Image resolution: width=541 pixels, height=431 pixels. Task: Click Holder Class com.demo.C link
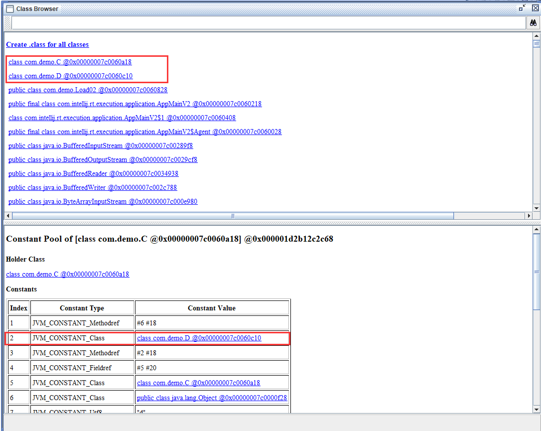click(x=67, y=274)
